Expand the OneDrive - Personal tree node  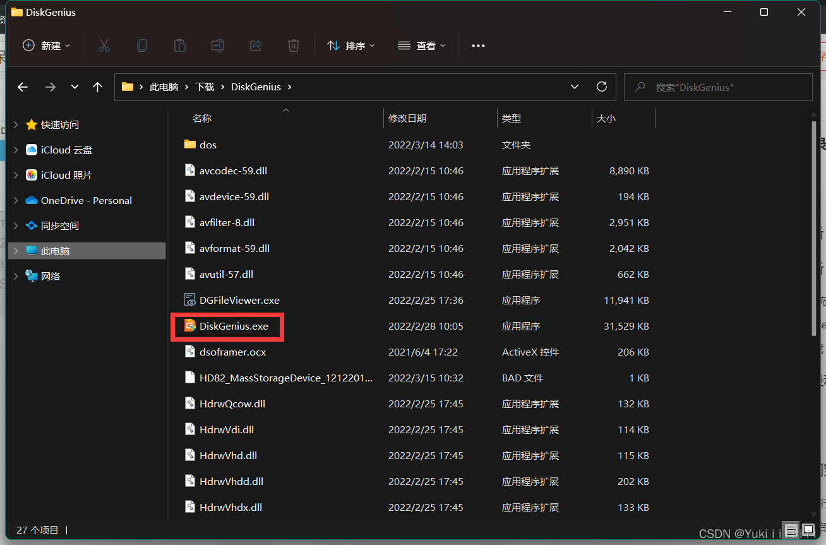point(16,200)
